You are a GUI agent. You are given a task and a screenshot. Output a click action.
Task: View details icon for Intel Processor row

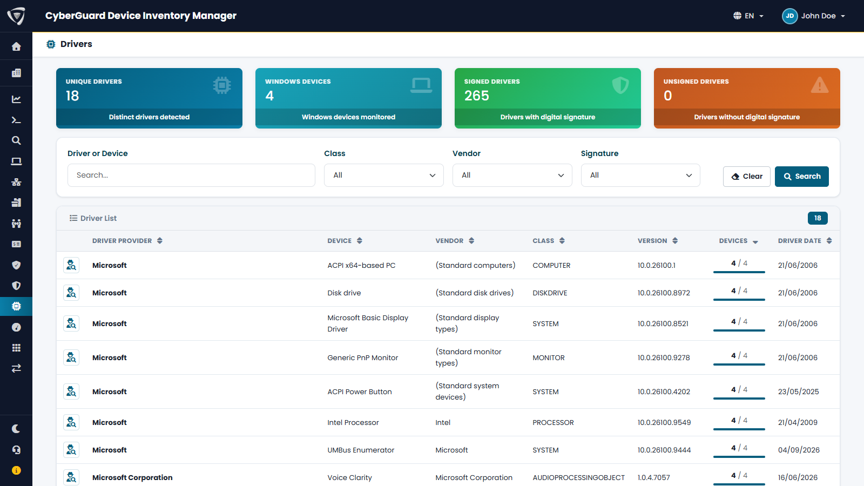coord(71,422)
